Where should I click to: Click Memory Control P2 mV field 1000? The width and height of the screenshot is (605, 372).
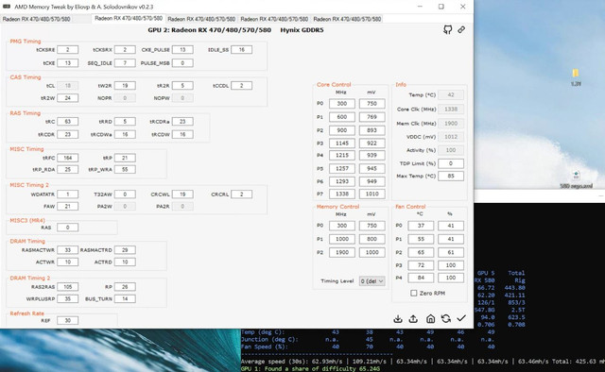tap(372, 252)
